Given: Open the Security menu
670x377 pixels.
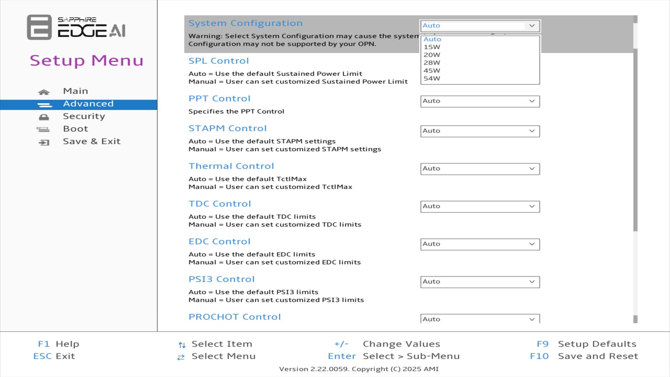Looking at the screenshot, I should 84,116.
